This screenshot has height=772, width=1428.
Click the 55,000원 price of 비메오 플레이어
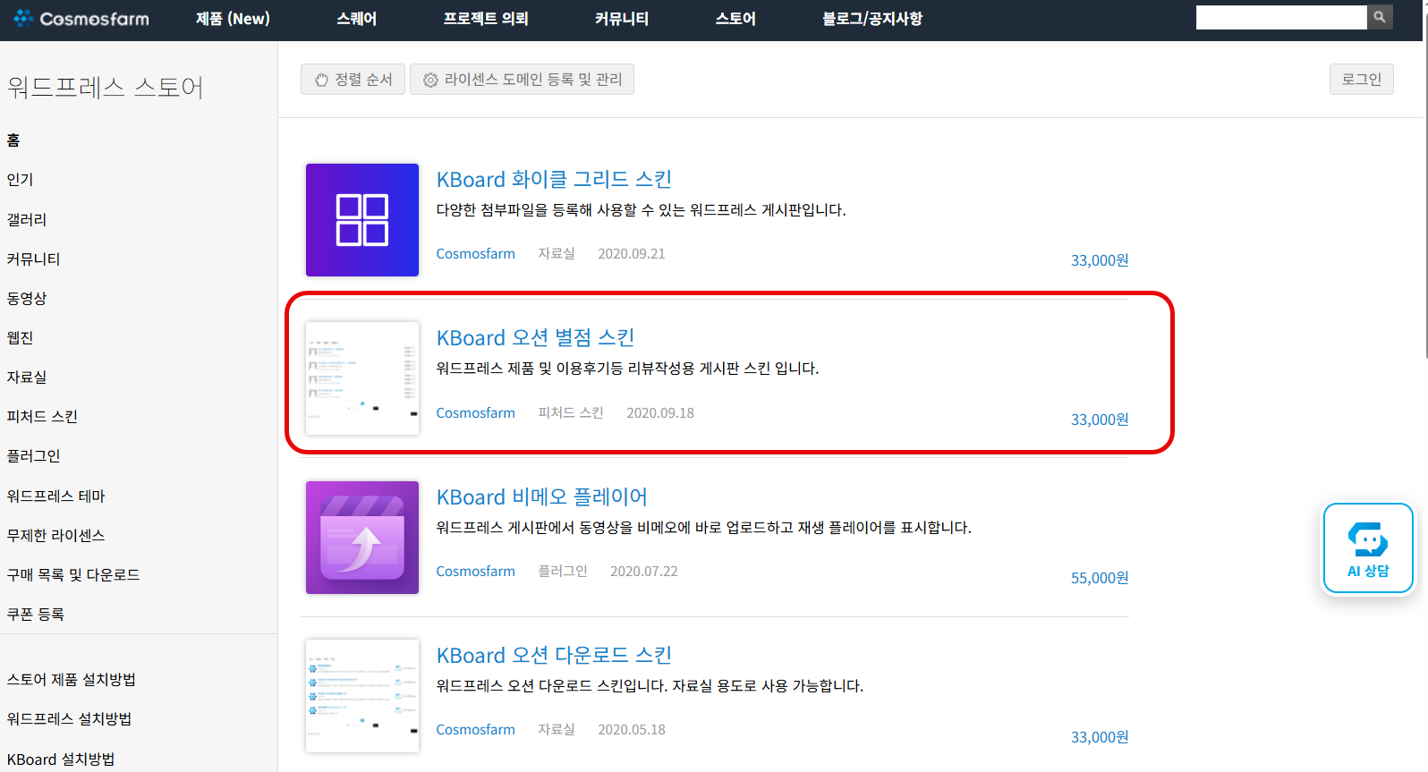coord(1100,578)
